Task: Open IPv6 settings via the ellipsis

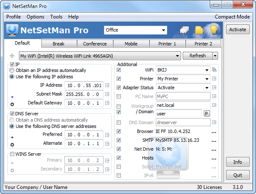Action: (214, 176)
